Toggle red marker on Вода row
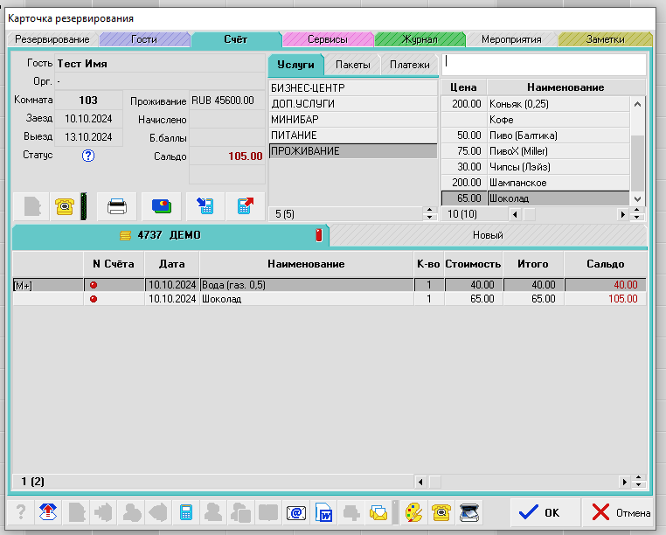Viewport: 666px width, 535px height. tap(94, 285)
